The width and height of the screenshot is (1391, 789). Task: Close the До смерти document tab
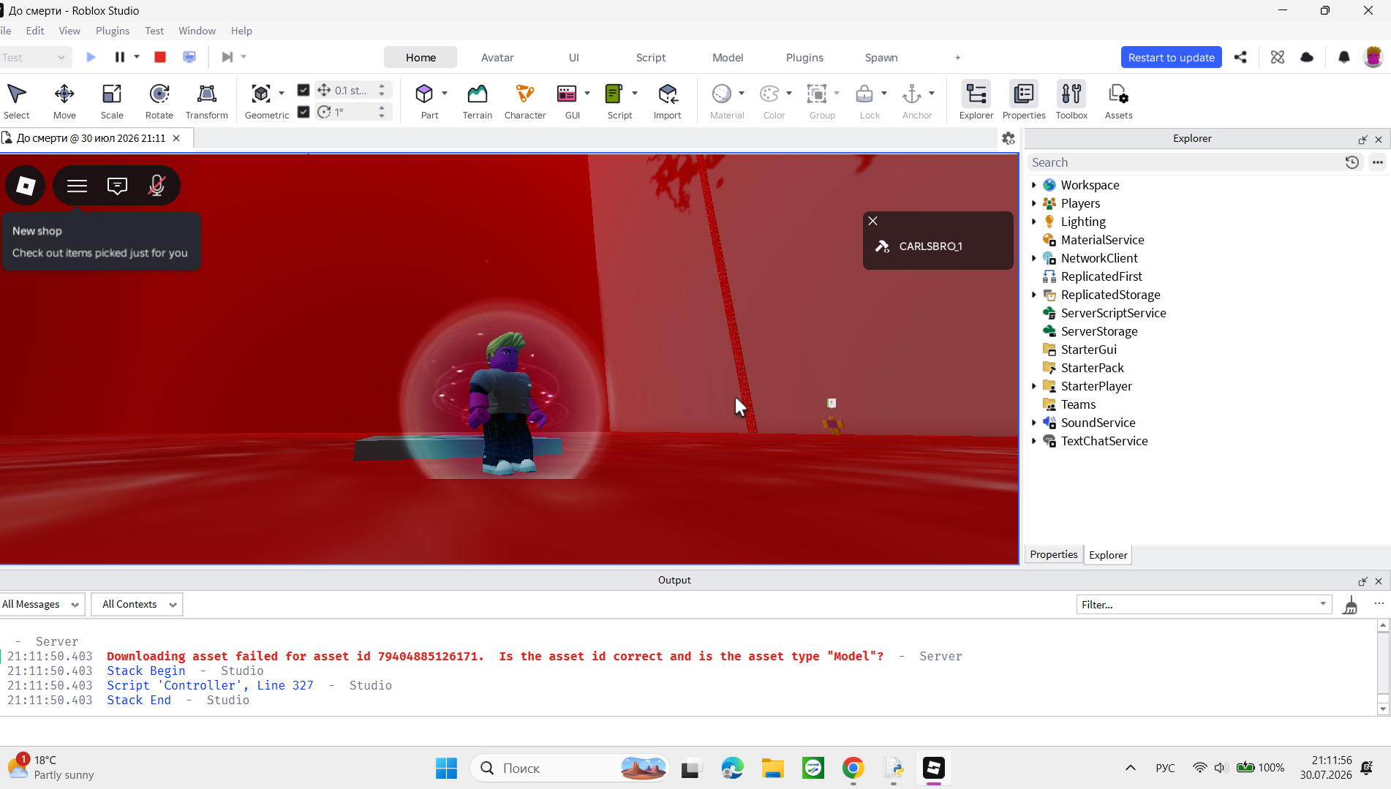[x=176, y=138]
